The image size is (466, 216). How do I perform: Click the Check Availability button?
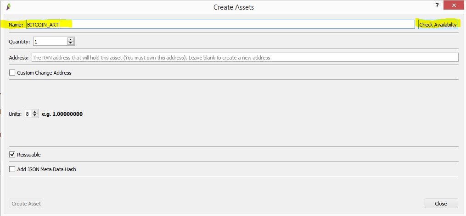438,25
